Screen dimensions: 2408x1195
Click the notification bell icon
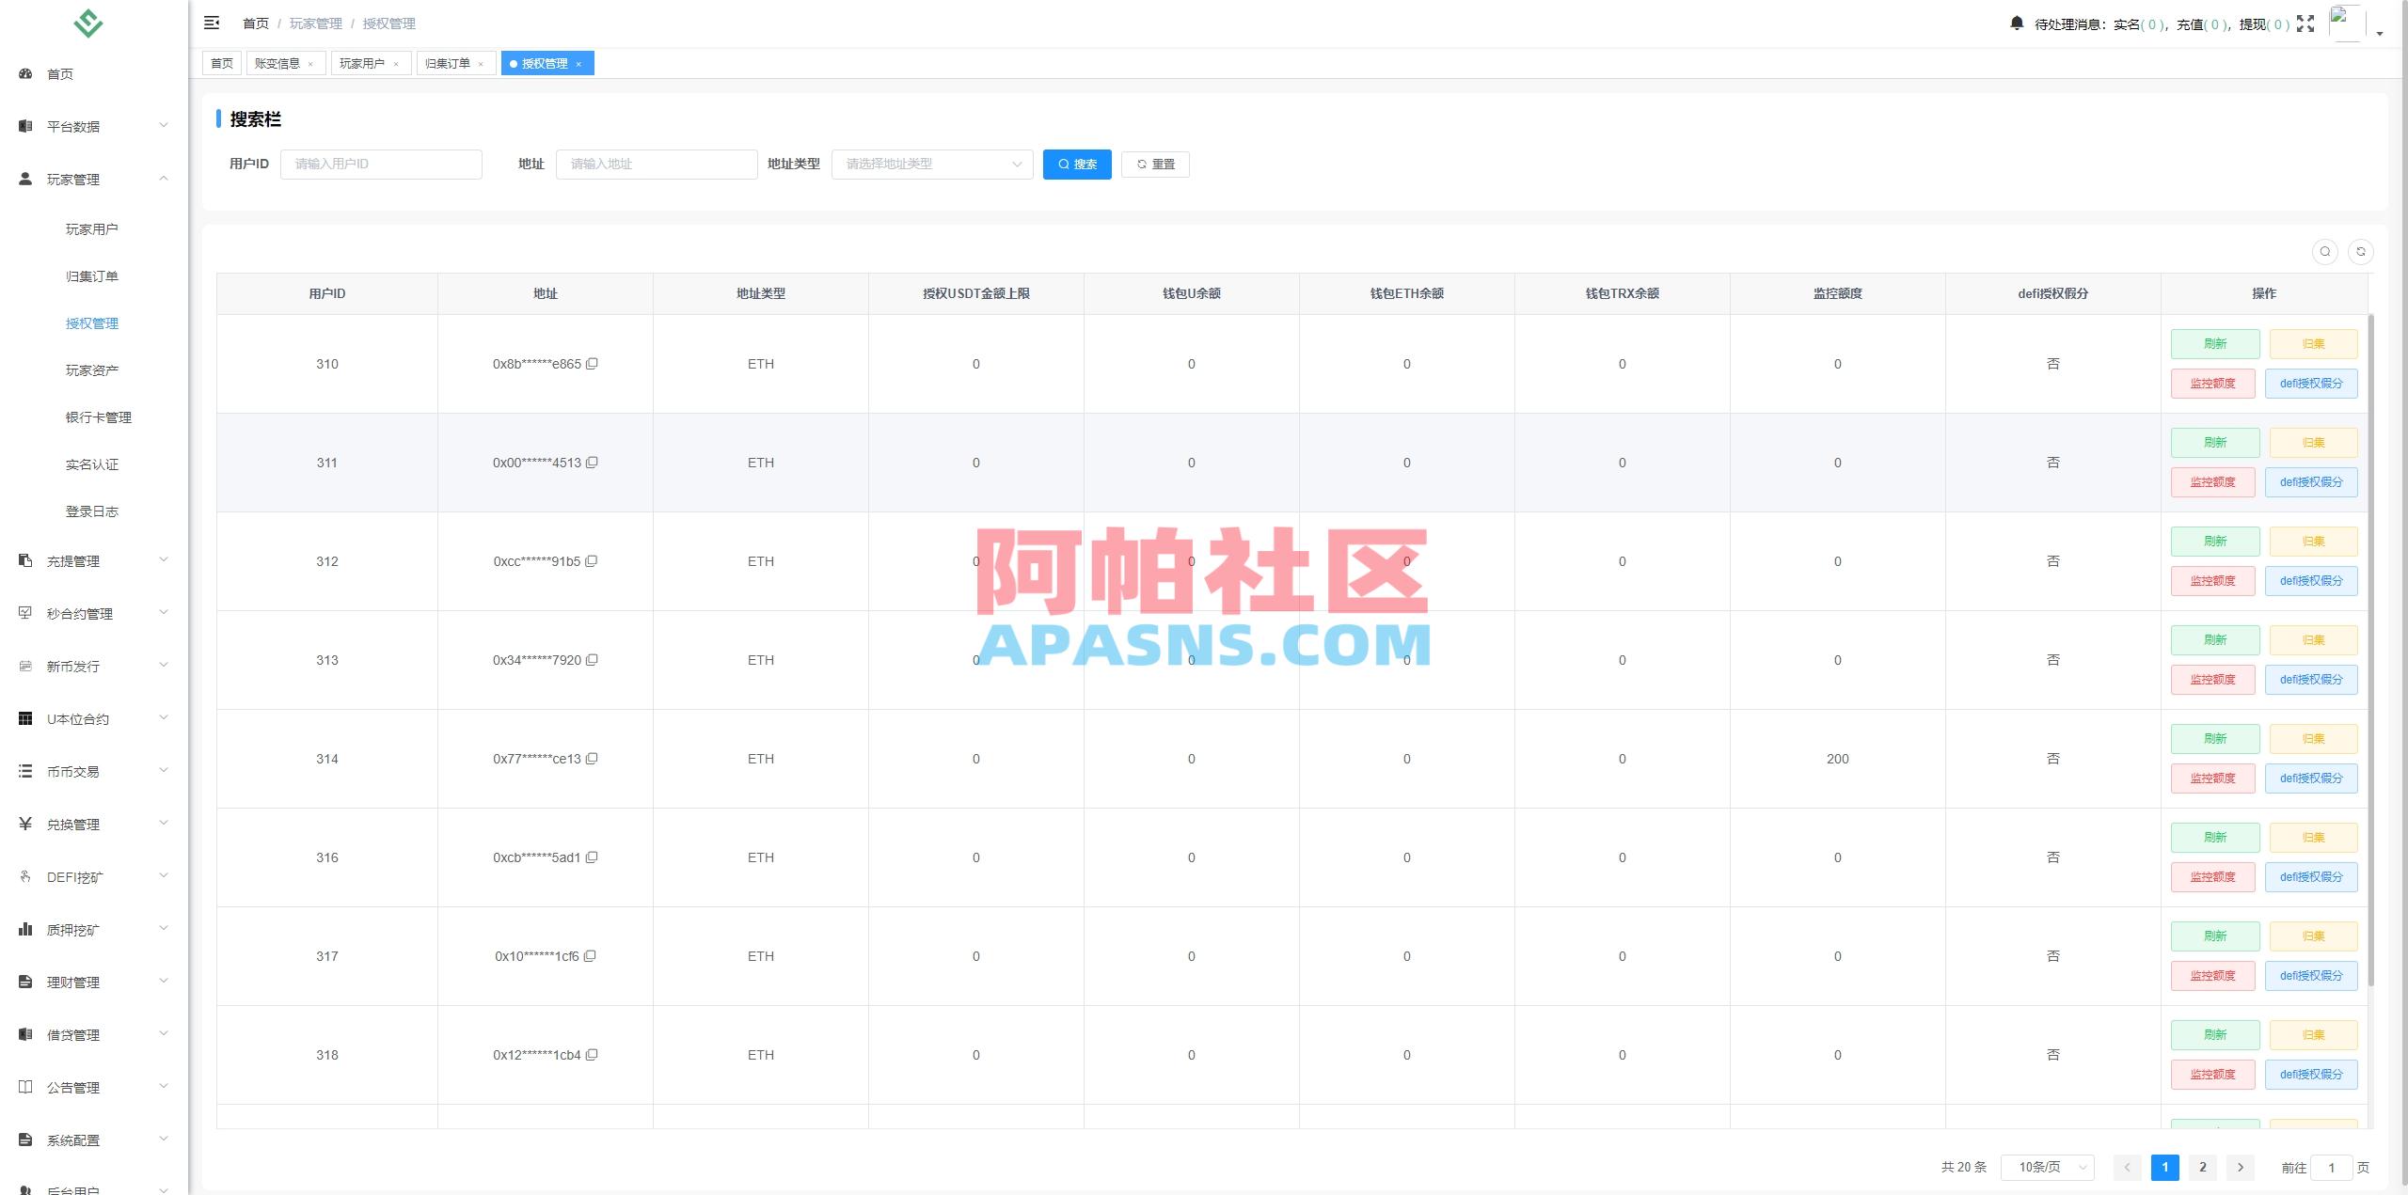(x=2017, y=23)
